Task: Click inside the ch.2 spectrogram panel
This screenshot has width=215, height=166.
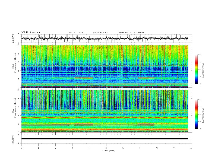Action: pos(105,111)
